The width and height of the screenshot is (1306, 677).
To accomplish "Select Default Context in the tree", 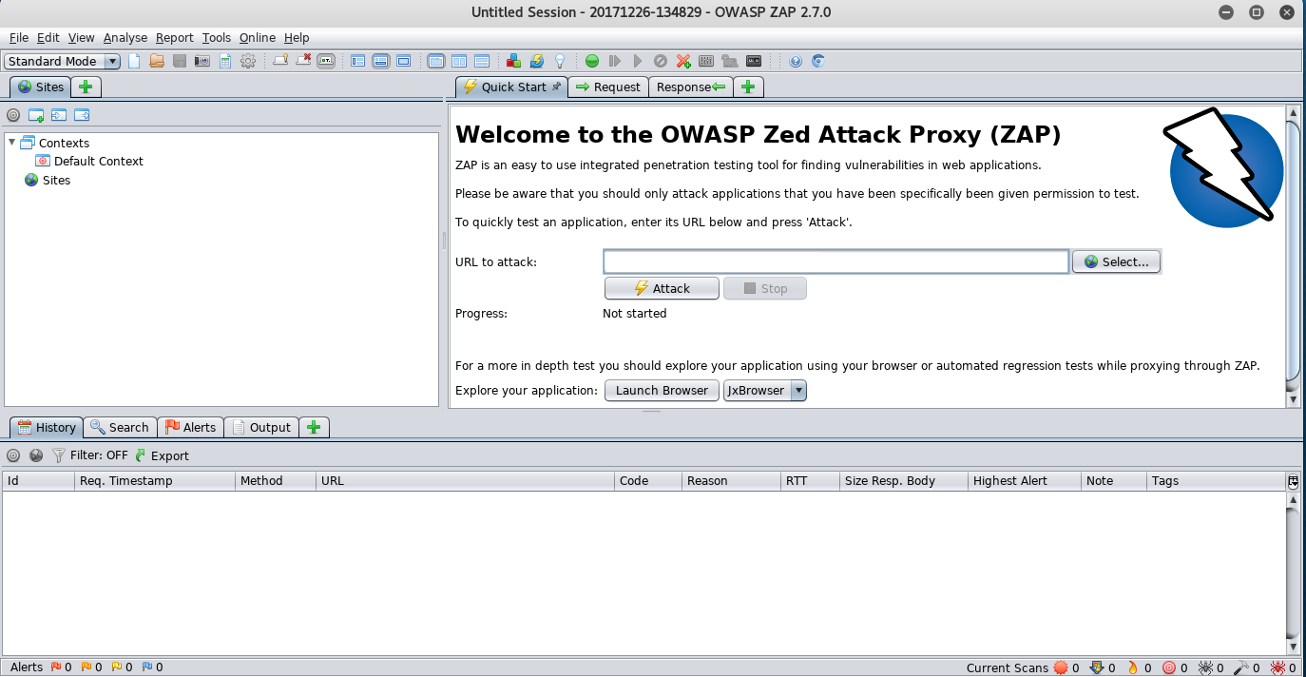I will tap(99, 161).
